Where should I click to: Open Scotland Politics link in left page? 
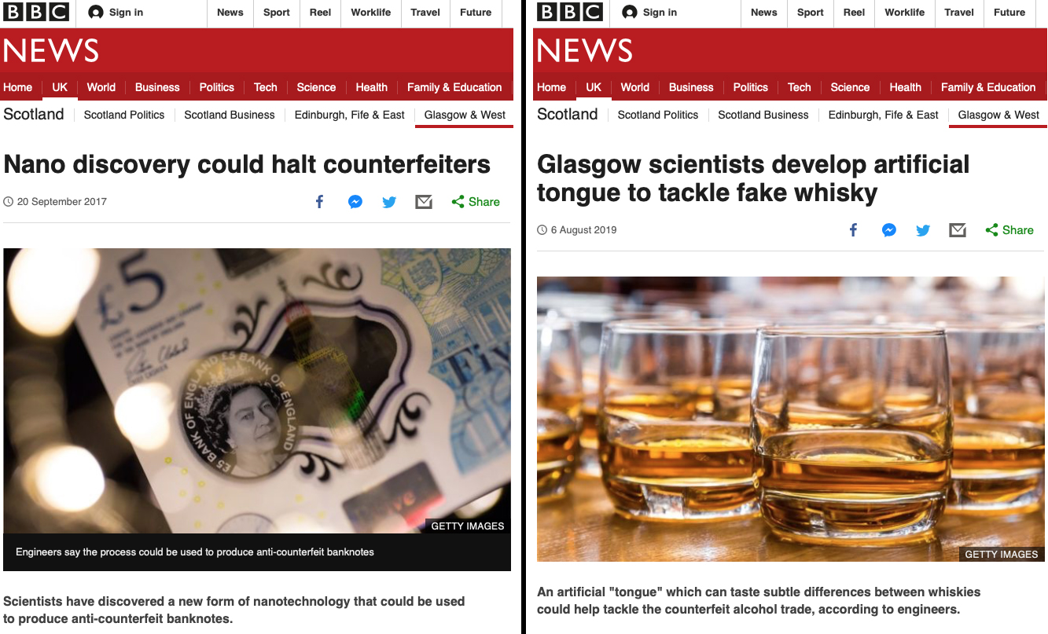(x=124, y=115)
